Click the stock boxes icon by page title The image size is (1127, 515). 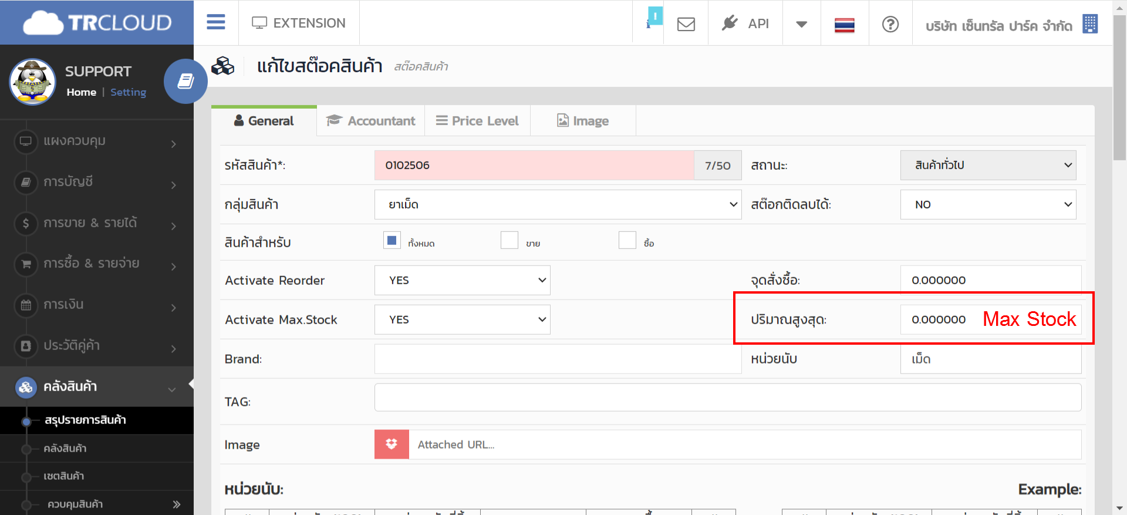(x=222, y=66)
